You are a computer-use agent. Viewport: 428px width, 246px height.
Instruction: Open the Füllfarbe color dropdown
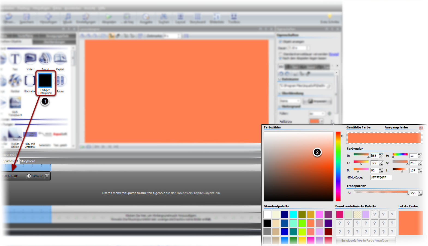click(x=322, y=121)
